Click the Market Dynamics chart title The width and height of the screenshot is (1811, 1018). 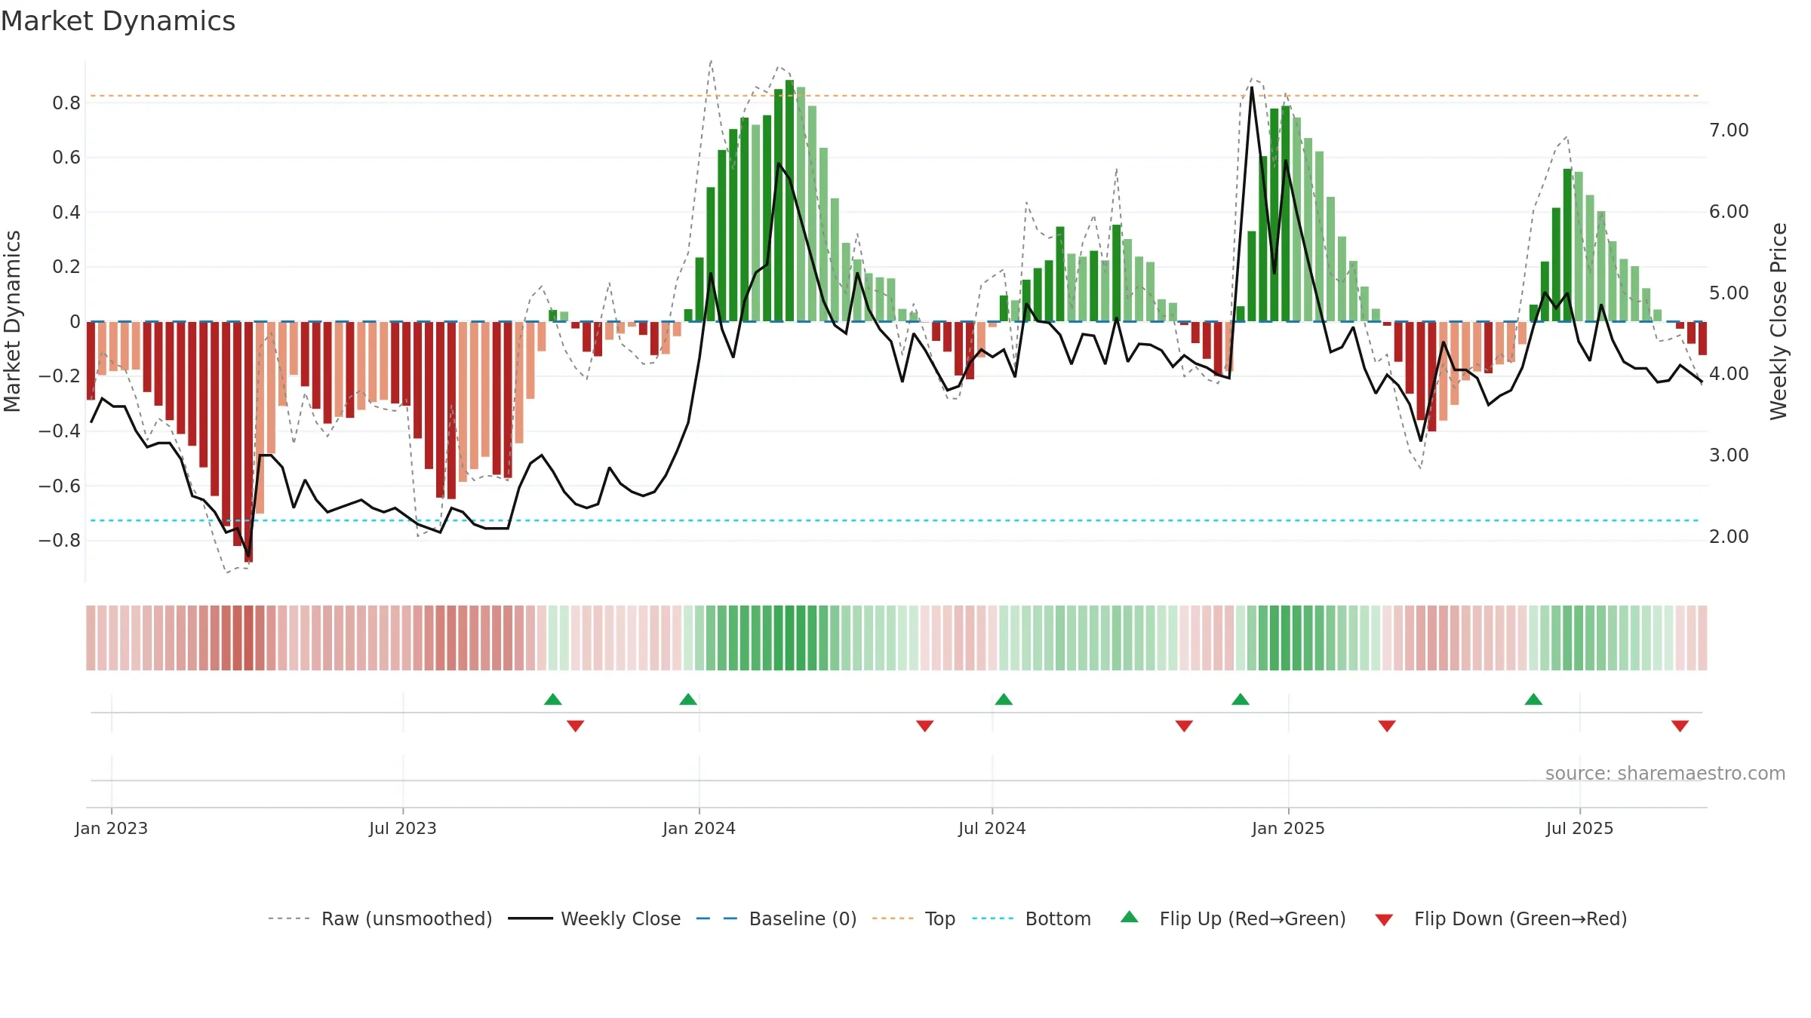[118, 21]
